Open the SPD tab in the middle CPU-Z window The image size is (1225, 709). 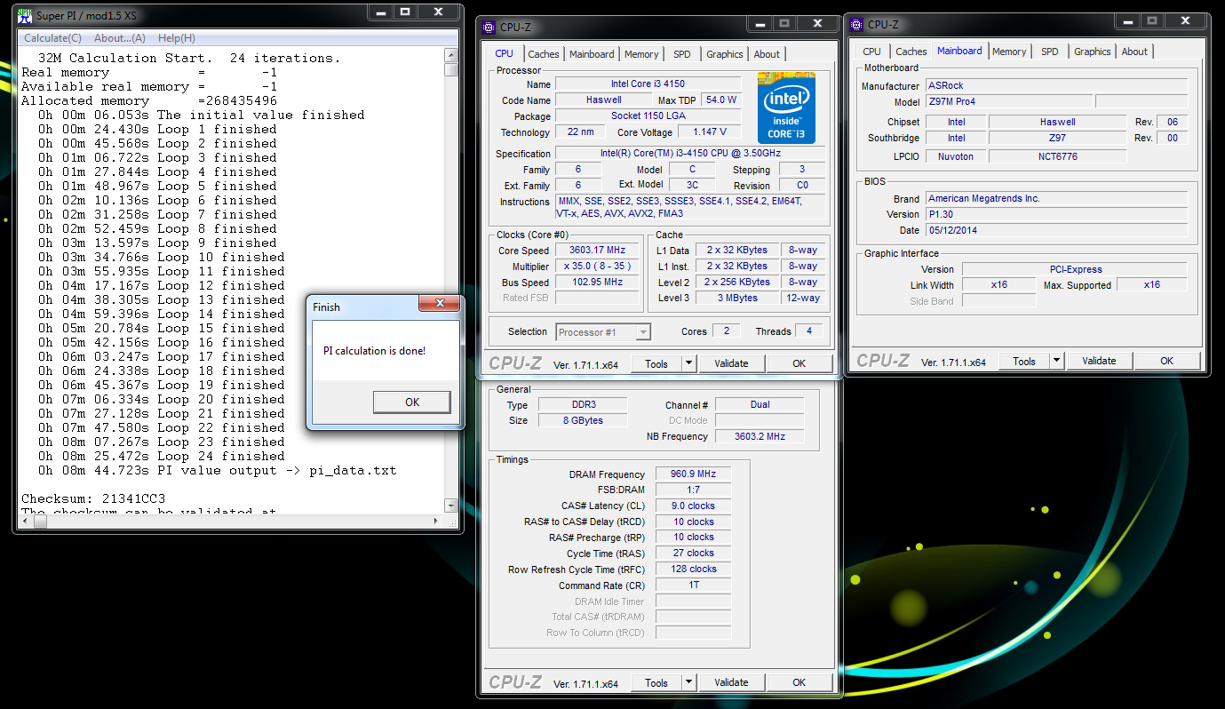pos(682,54)
